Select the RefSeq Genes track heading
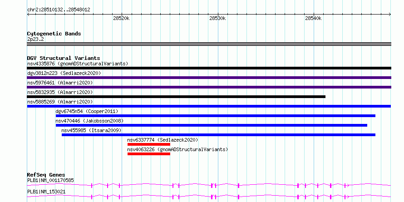This screenshot has width=404, height=202. click(x=46, y=175)
